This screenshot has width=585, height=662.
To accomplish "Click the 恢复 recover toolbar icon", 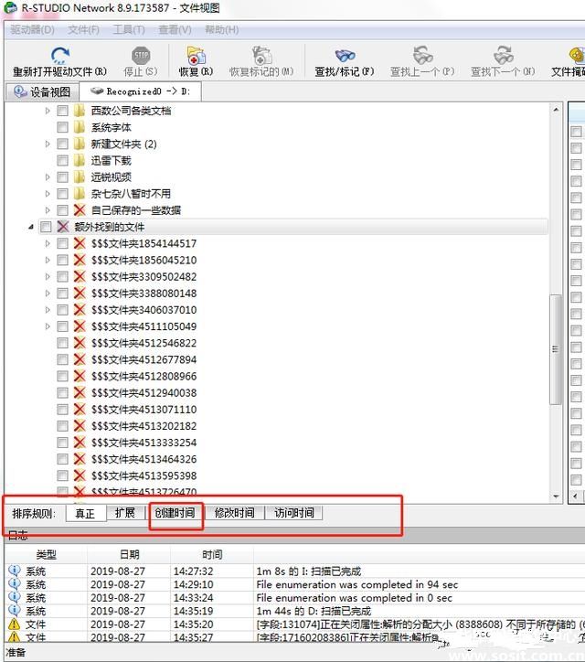I will [196, 55].
